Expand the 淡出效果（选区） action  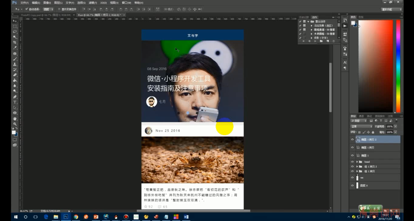312,26
